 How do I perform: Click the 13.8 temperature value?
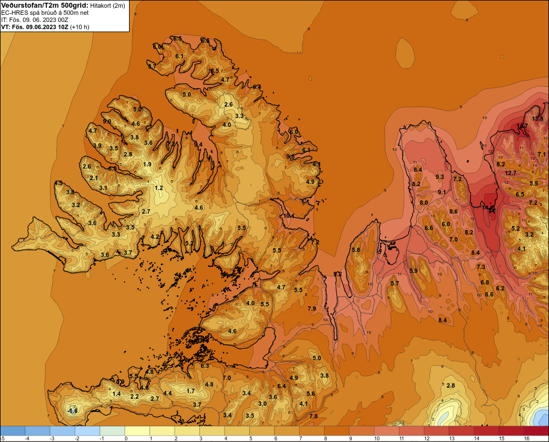pos(537,119)
